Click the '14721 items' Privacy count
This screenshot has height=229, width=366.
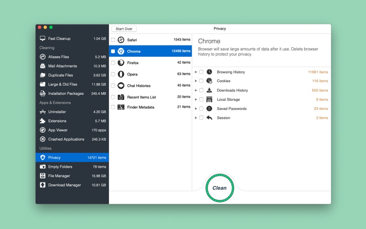tap(97, 158)
